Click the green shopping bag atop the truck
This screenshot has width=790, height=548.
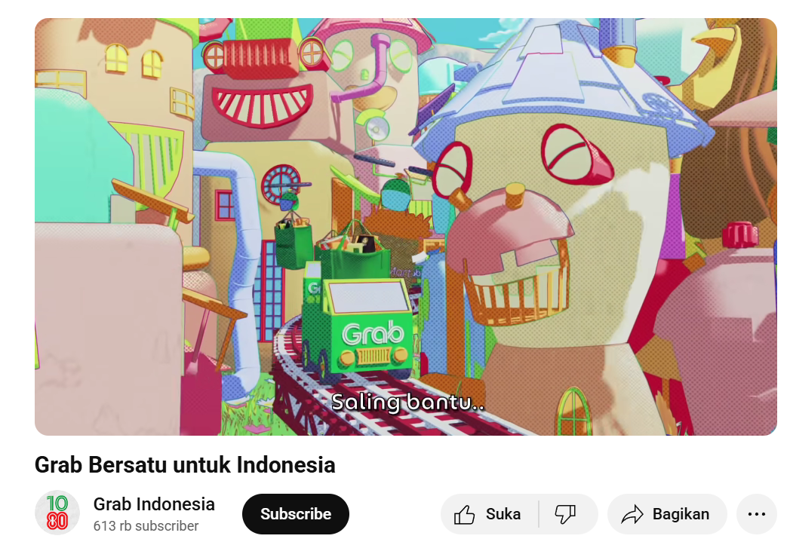click(354, 253)
